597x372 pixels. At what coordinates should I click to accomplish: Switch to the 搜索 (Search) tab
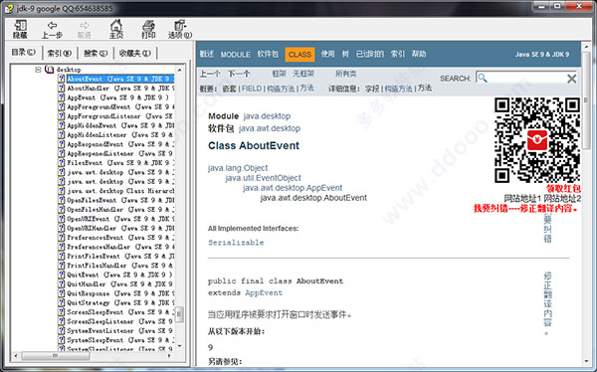tap(96, 54)
